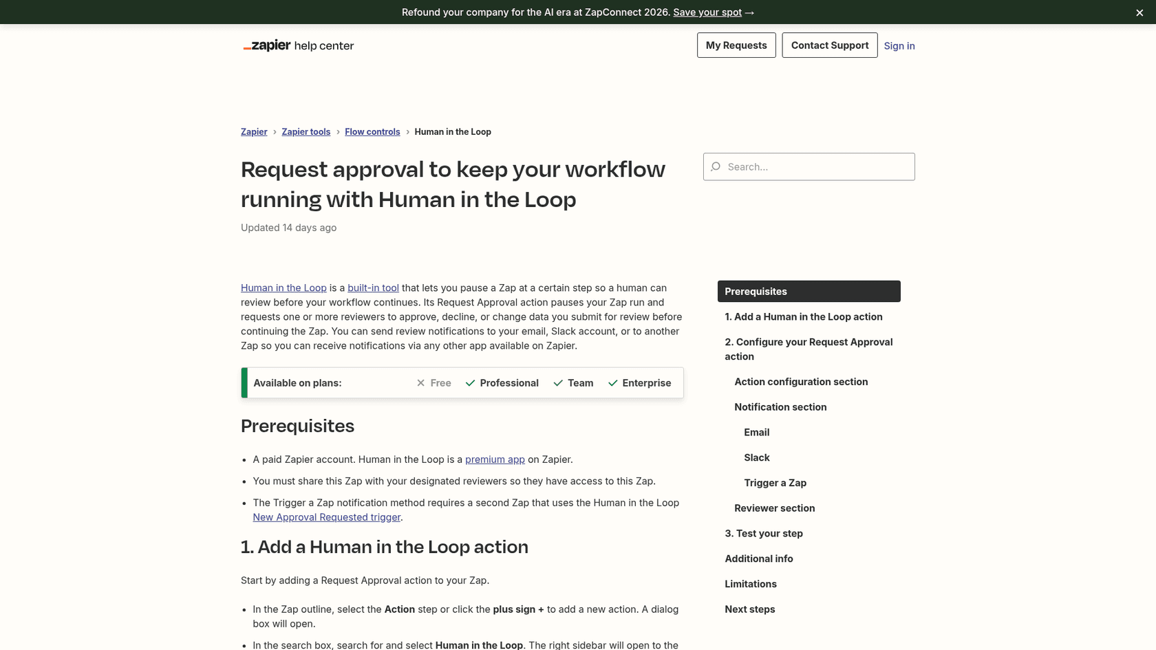Click the 'Available on plans:' label

click(297, 382)
